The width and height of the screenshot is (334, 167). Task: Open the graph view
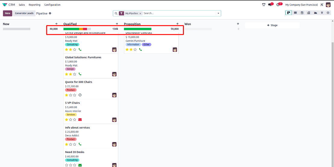pos(315,13)
